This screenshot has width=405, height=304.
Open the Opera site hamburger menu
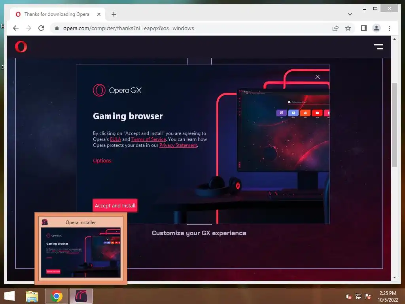379,47
